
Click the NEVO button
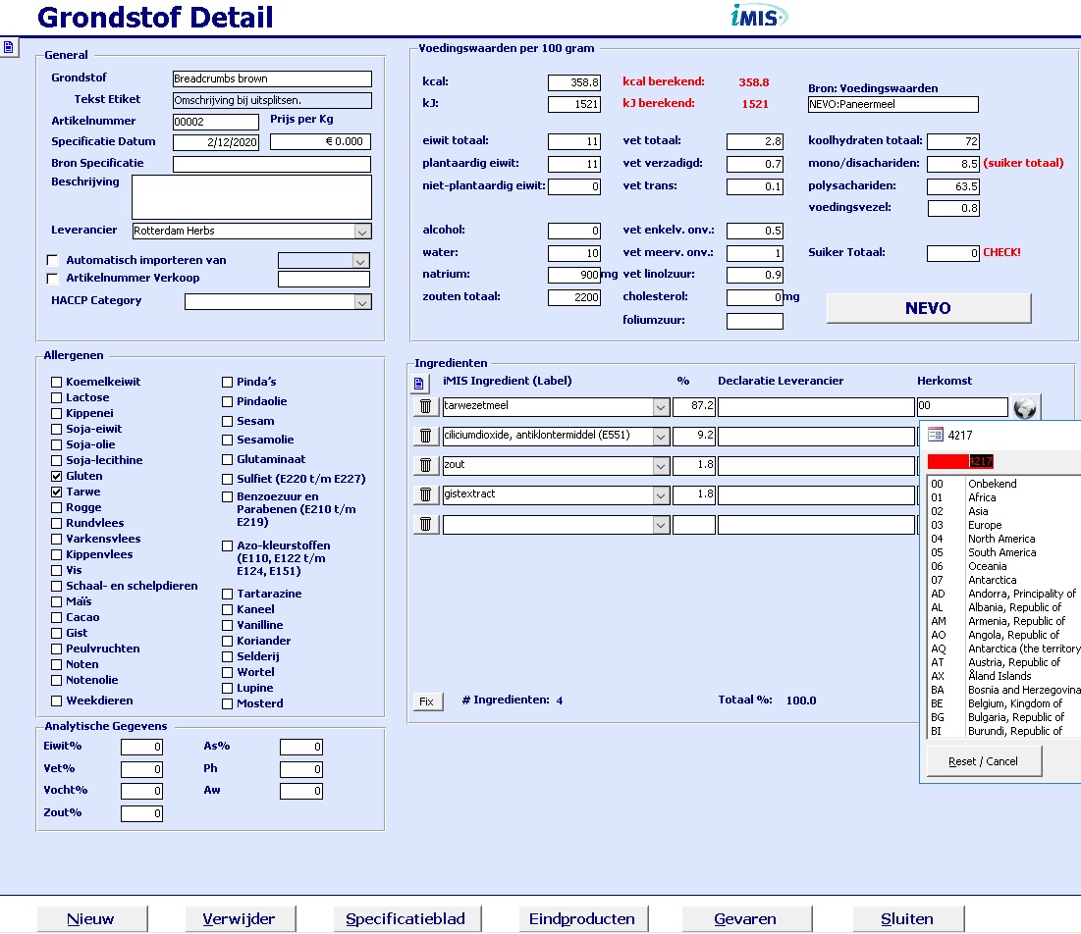(x=929, y=309)
